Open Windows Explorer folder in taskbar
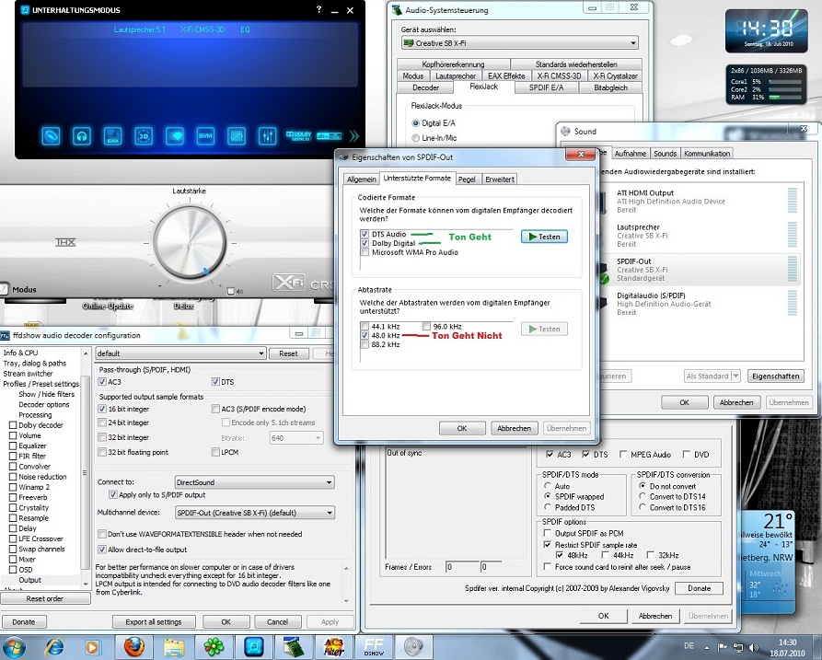The image size is (822, 660). pos(174,647)
